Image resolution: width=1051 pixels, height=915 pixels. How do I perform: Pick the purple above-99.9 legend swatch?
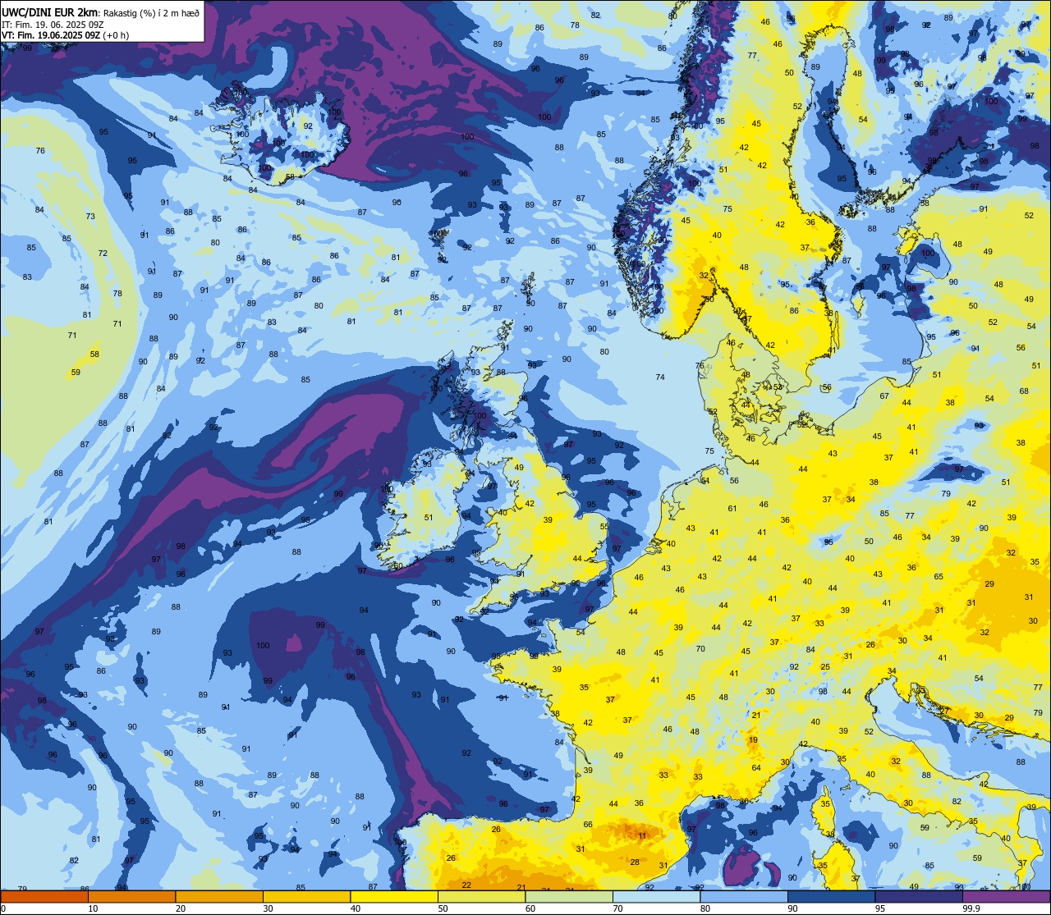(1006, 896)
